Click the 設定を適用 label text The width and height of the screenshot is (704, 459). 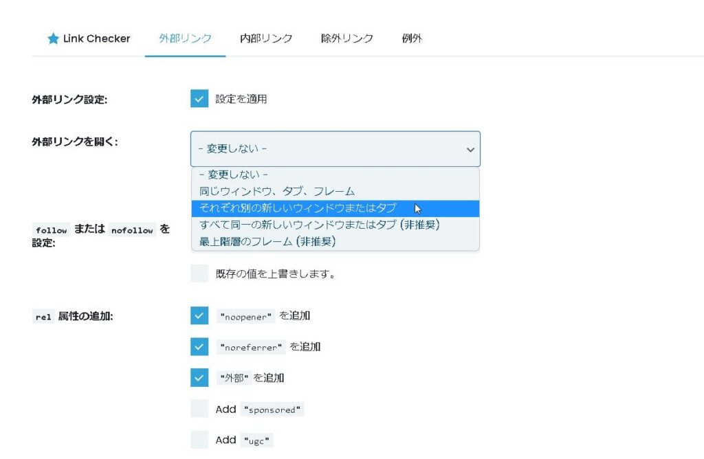pos(241,99)
